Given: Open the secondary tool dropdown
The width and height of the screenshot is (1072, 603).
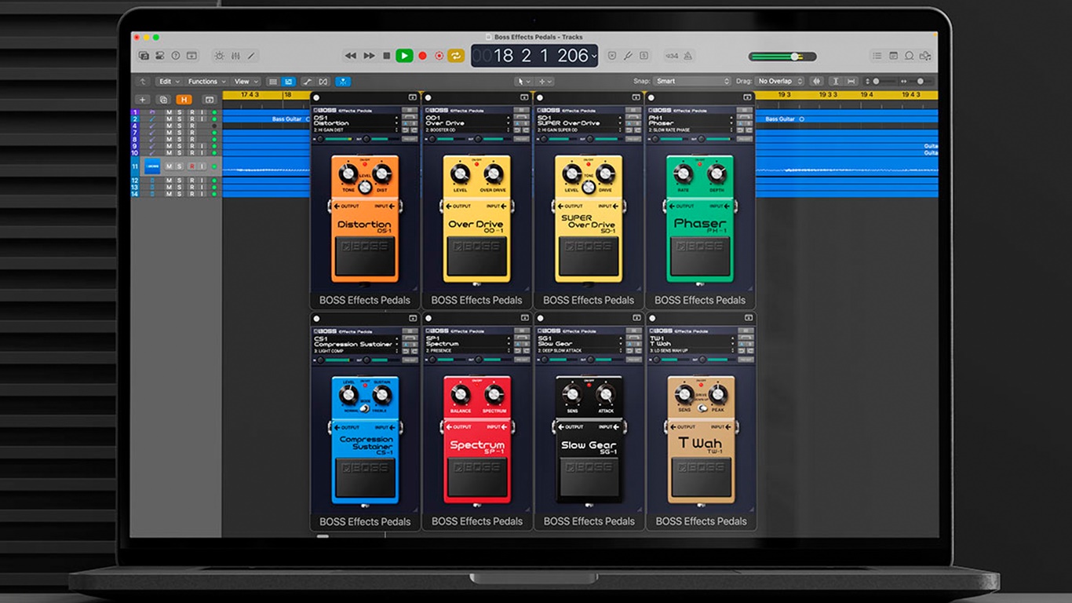Looking at the screenshot, I should click(x=545, y=82).
